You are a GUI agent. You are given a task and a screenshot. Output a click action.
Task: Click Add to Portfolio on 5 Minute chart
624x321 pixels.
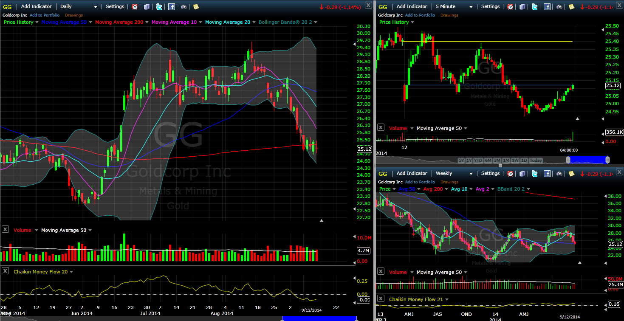(420, 15)
